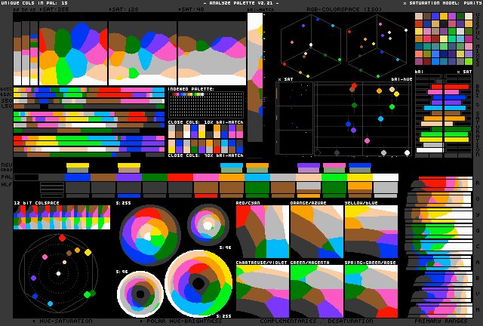The height and width of the screenshot is (326, 483).
Task: Click the 'Unique Cols in Pal: 15' text
Action: 35,3
